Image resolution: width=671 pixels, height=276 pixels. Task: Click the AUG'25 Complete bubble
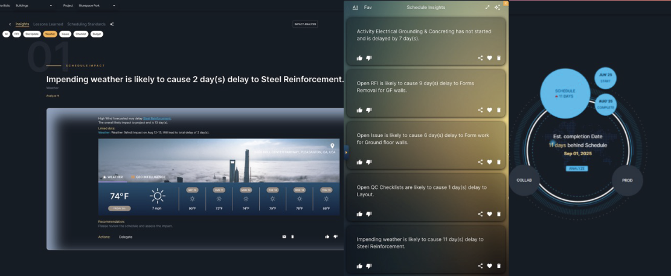606,104
